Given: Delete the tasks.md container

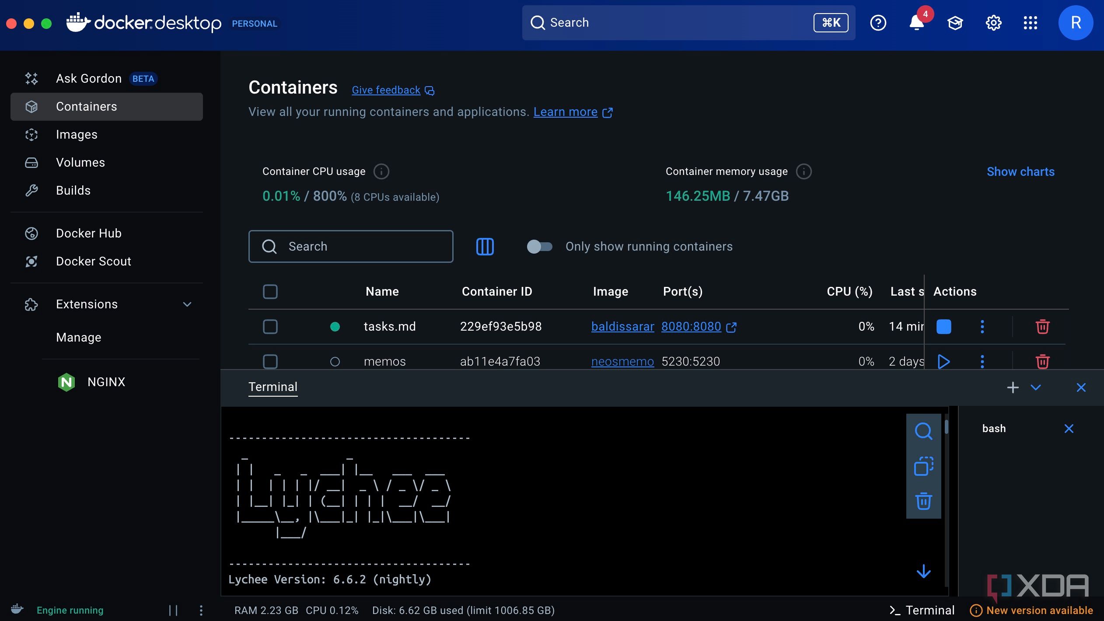Looking at the screenshot, I should coord(1042,327).
